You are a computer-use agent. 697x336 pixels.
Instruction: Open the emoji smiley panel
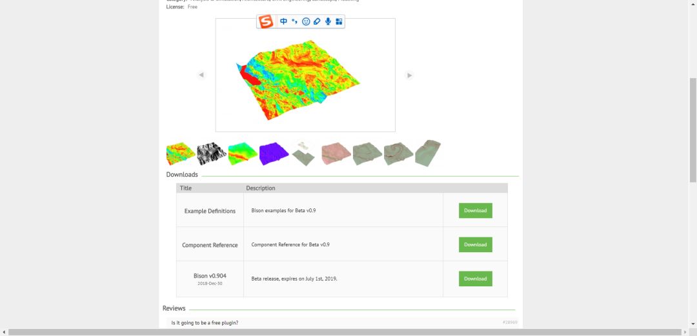tap(306, 21)
